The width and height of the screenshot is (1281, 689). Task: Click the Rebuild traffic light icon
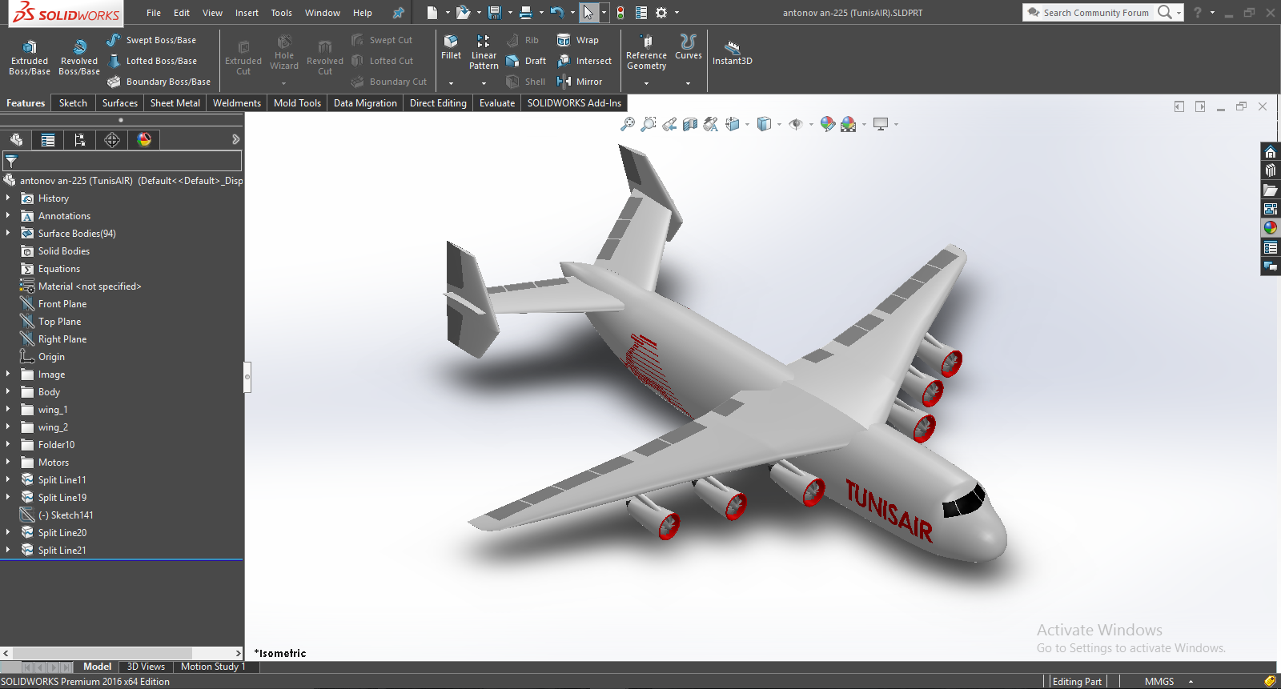coord(620,13)
